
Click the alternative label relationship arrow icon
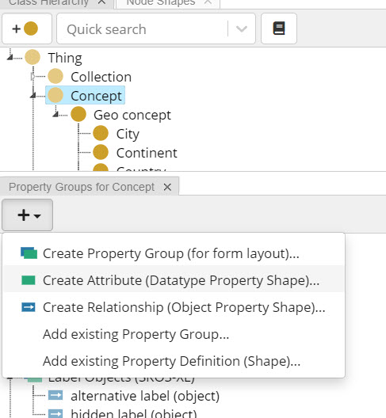[x=55, y=395]
